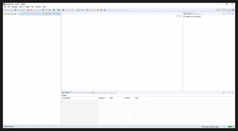Switch to the Data Source Explorer tab
Screen dimensions: 238x131
click(x=99, y=93)
